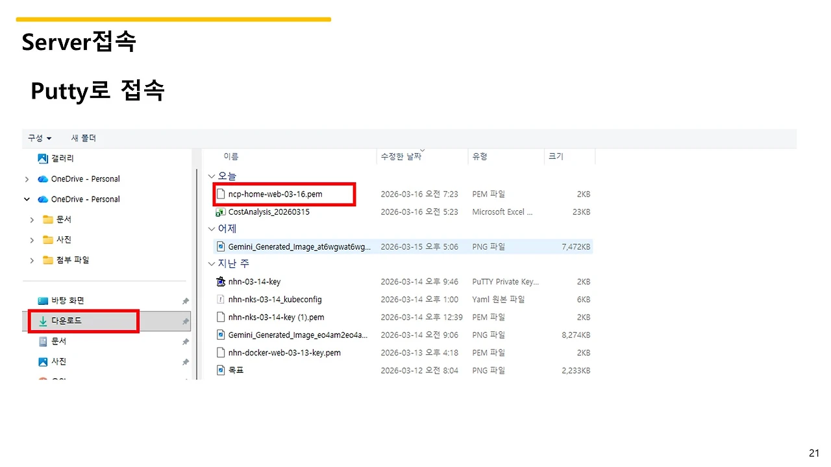Image resolution: width=831 pixels, height=467 pixels.
Task: Click the 첨부 파일 folder icon
Action: click(x=47, y=259)
